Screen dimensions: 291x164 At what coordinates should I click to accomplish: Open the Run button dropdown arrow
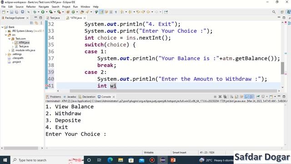(x=46, y=12)
